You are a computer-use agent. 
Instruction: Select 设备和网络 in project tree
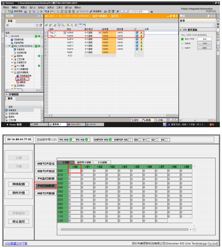[x=19, y=43]
